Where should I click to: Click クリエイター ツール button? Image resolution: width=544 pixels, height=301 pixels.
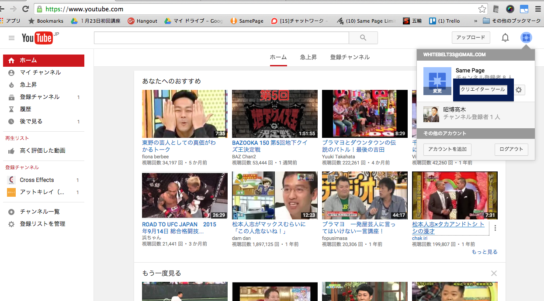pyautogui.click(x=483, y=89)
